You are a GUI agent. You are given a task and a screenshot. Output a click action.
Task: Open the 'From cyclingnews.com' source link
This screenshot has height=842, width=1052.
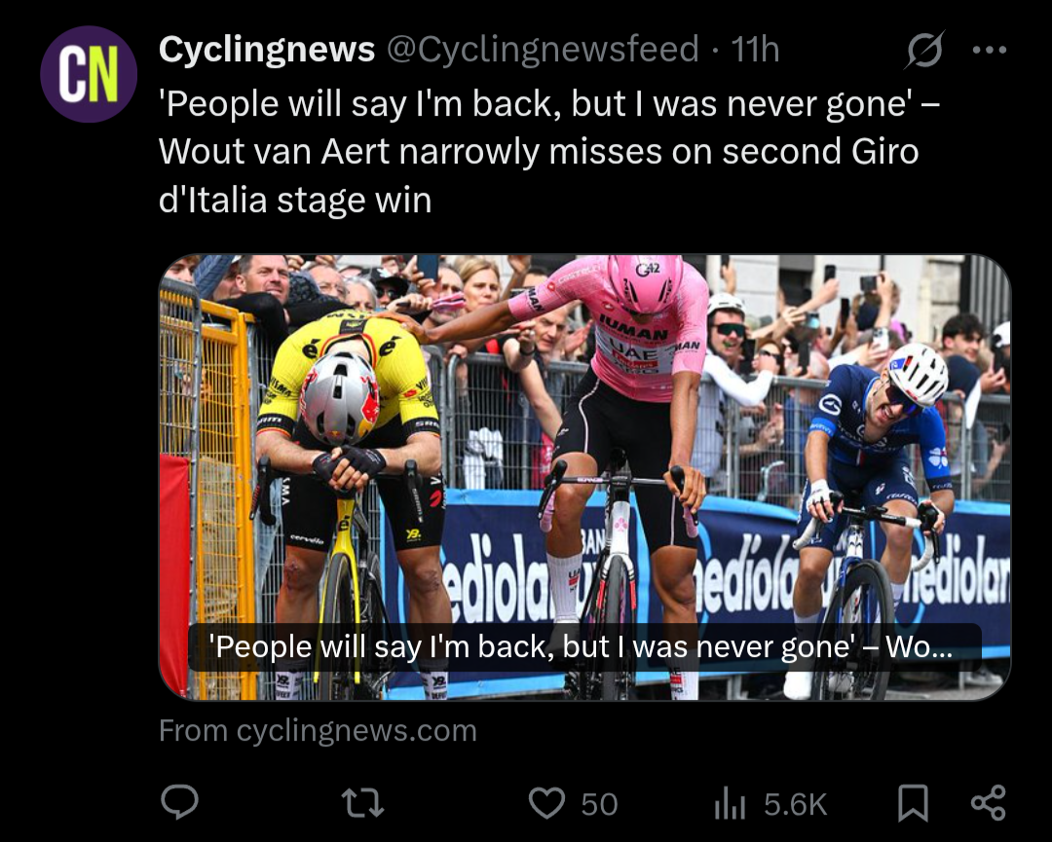tap(318, 730)
